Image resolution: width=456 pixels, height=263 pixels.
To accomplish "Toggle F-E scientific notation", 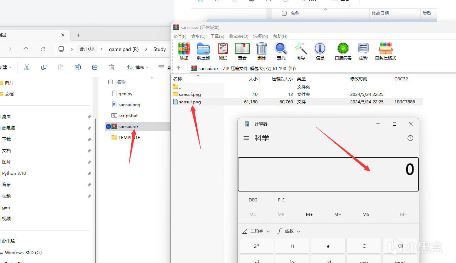I will click(x=281, y=200).
